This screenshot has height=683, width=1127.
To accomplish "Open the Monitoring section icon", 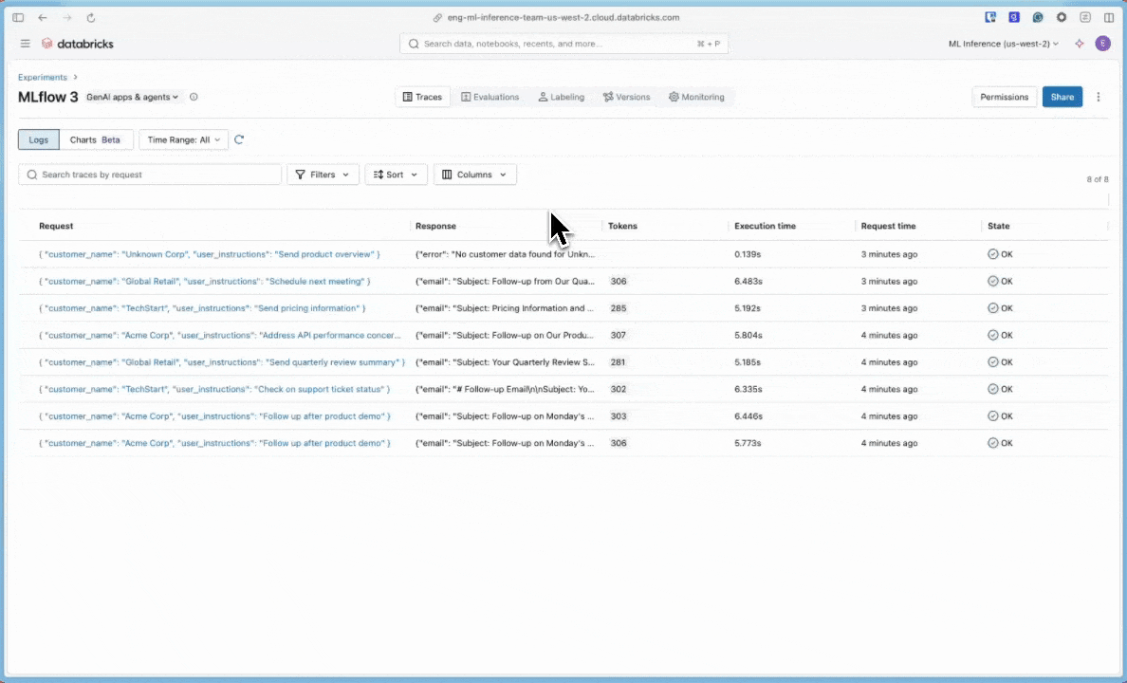I will [x=674, y=97].
